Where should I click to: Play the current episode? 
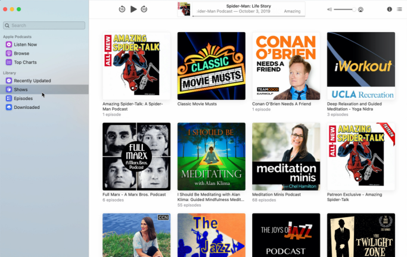point(133,10)
